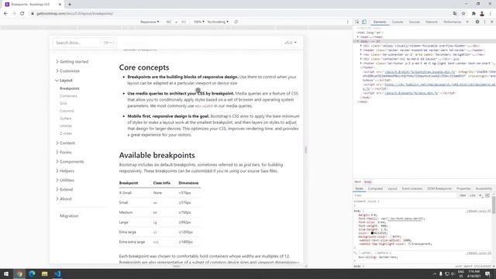Viewport: 496px width, 279px height.
Task: Switch to the Sources tab
Action: 414,22
